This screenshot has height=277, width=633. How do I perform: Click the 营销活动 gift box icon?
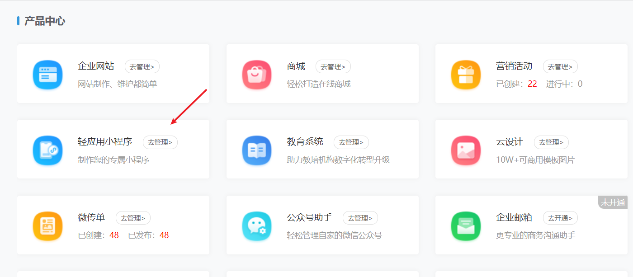(x=466, y=74)
